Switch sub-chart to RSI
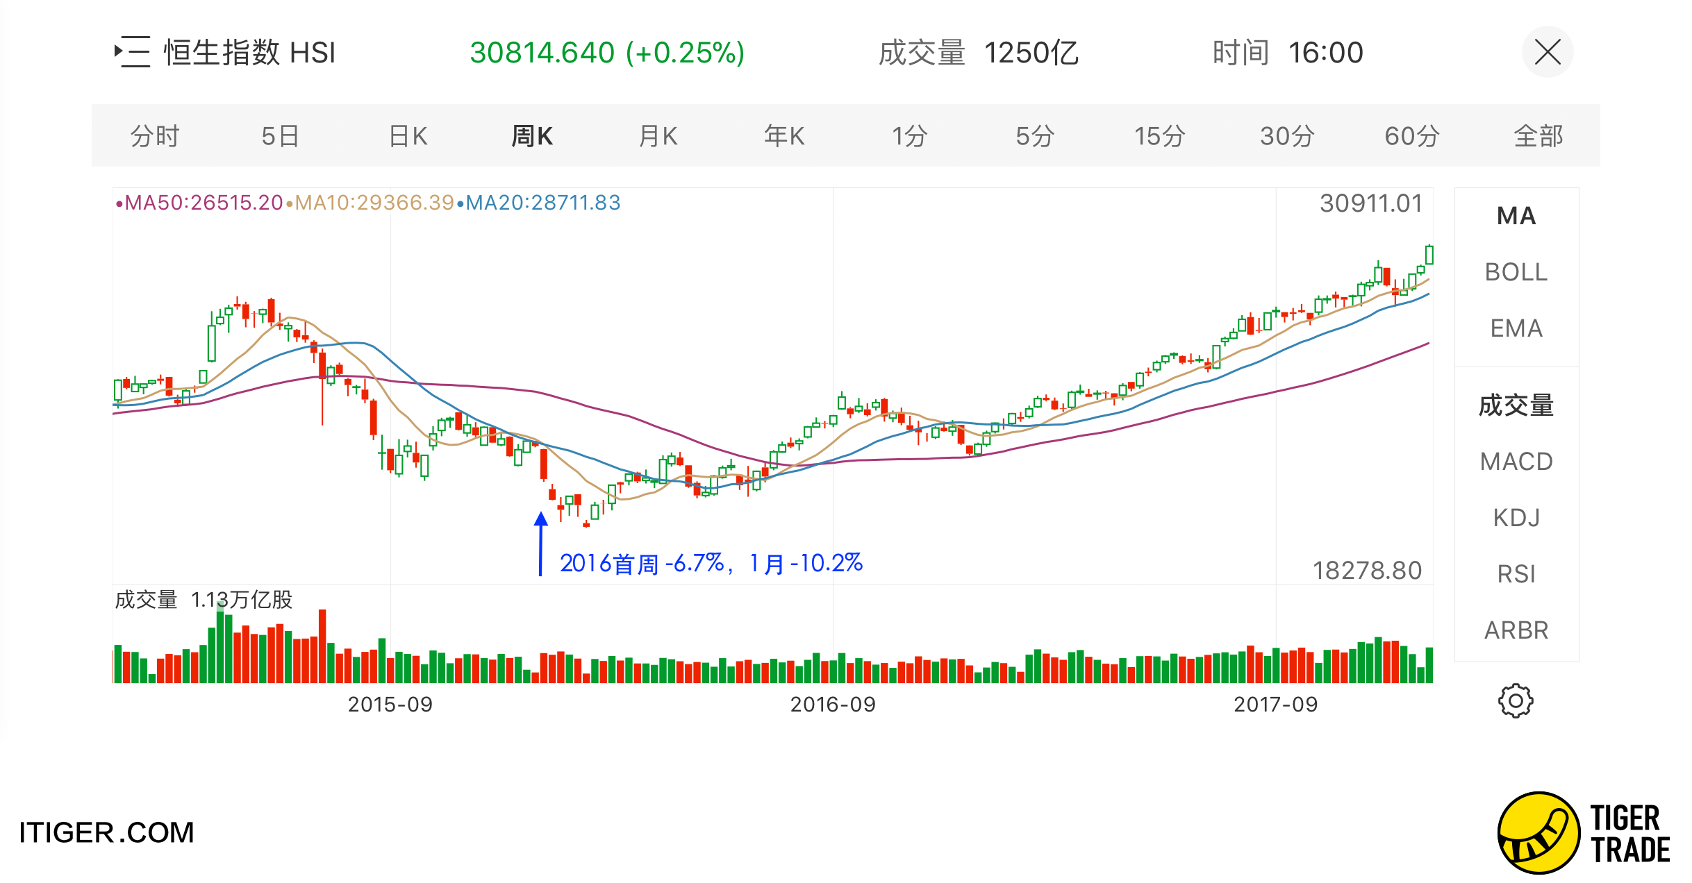Viewport: 1692px width, 883px height. pyautogui.click(x=1516, y=574)
